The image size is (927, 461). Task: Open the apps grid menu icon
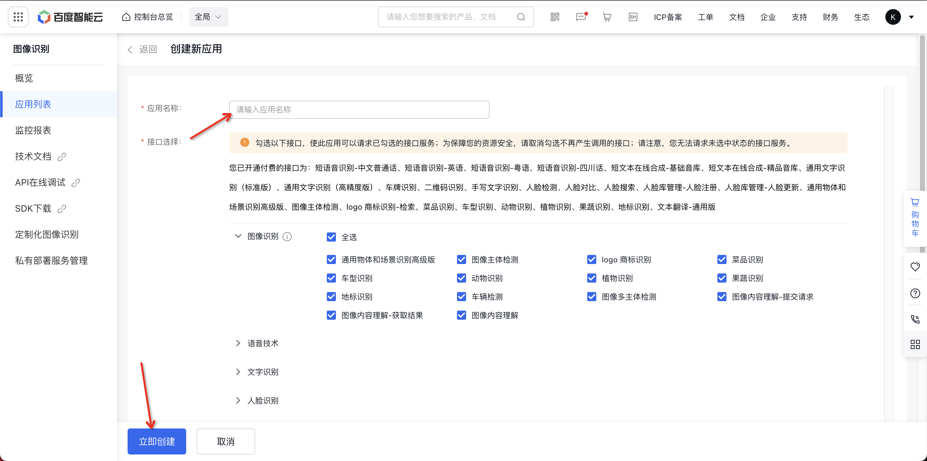(18, 17)
